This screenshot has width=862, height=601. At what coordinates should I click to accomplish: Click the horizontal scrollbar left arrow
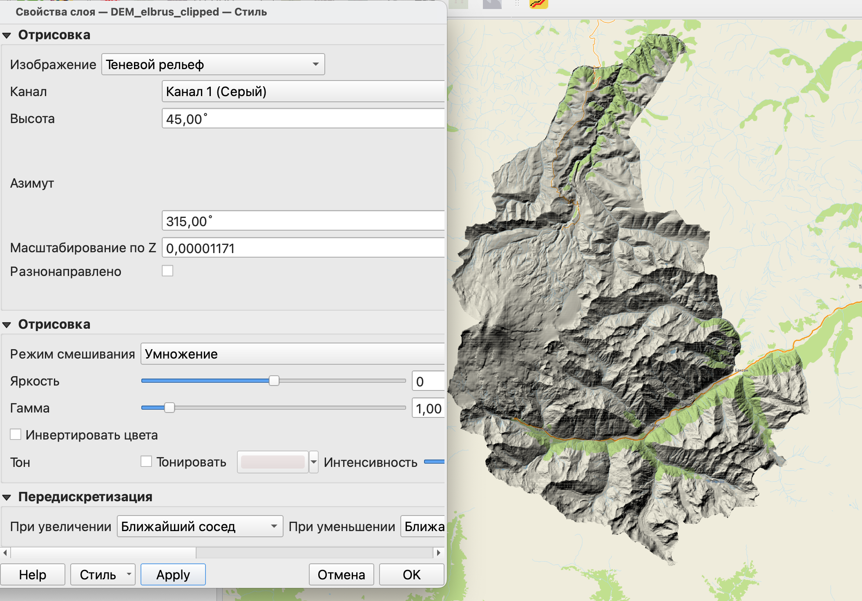click(5, 553)
